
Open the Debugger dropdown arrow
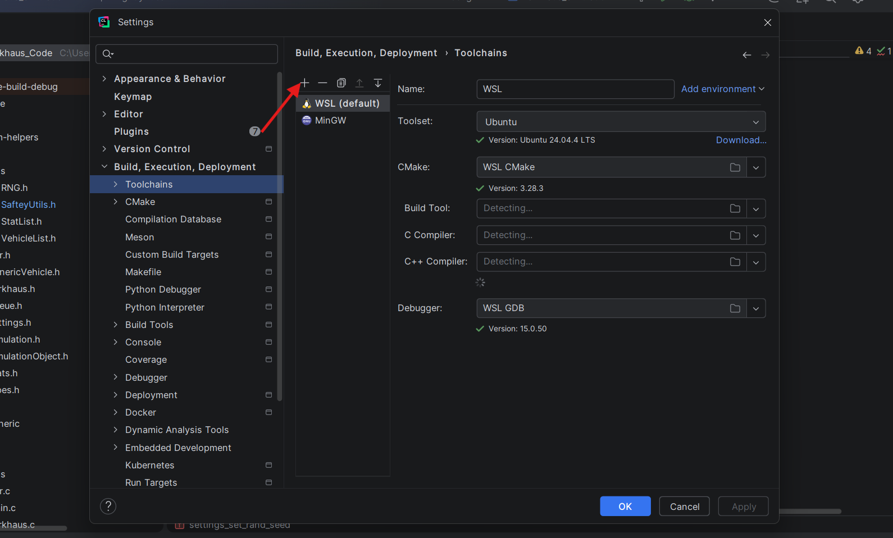[x=756, y=308]
